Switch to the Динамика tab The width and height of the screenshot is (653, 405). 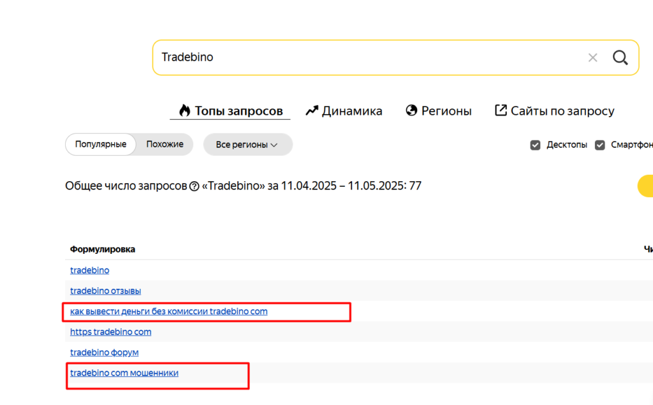click(x=344, y=111)
